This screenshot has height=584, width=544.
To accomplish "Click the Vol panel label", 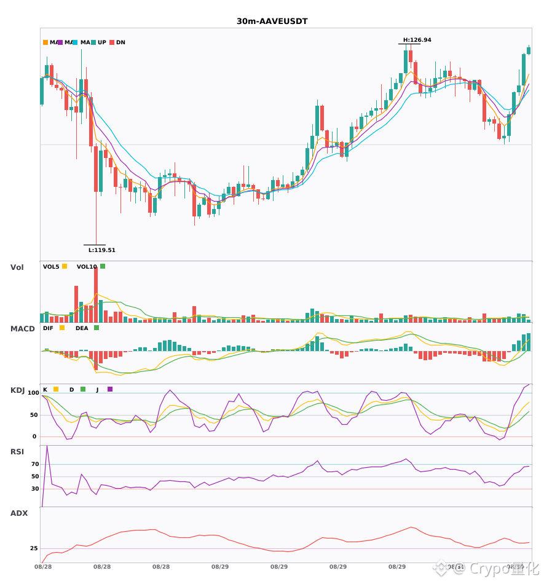I will [17, 267].
